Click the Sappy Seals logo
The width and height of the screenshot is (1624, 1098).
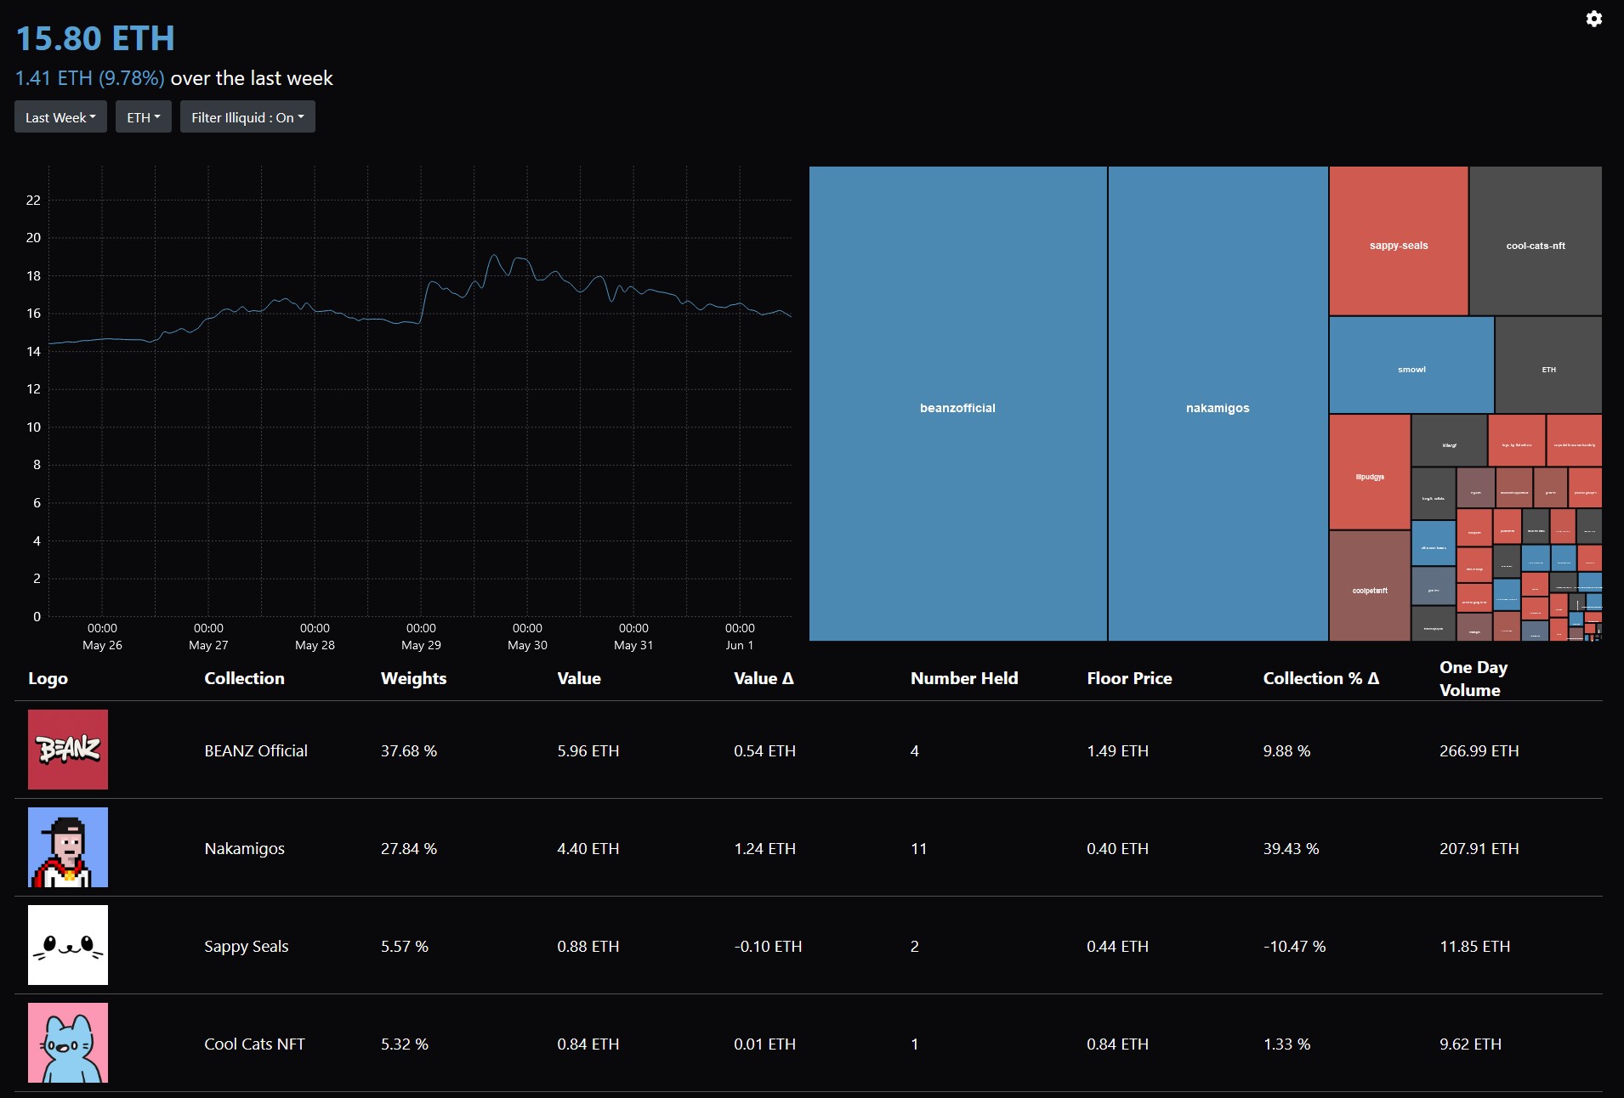click(x=68, y=945)
